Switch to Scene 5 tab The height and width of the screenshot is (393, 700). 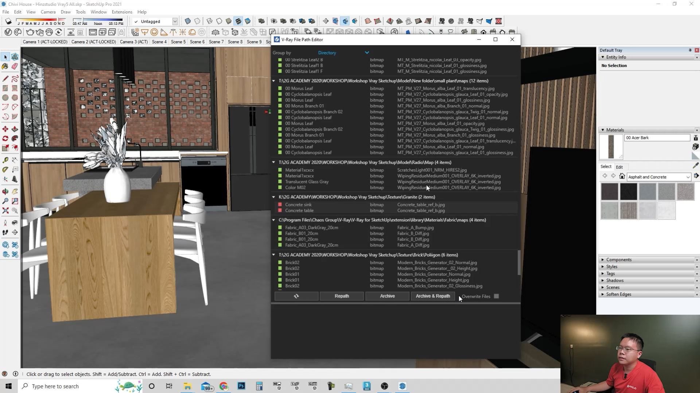click(x=178, y=42)
